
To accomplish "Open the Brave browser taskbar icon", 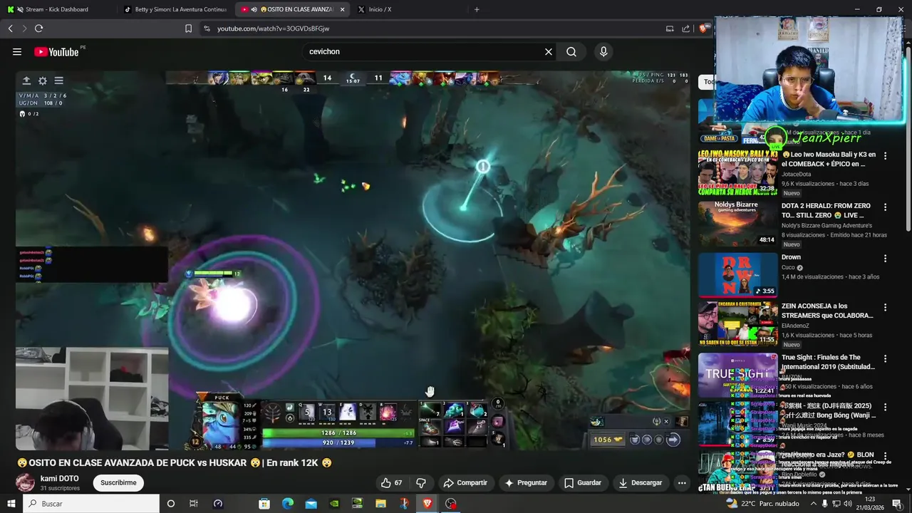I will click(x=427, y=503).
